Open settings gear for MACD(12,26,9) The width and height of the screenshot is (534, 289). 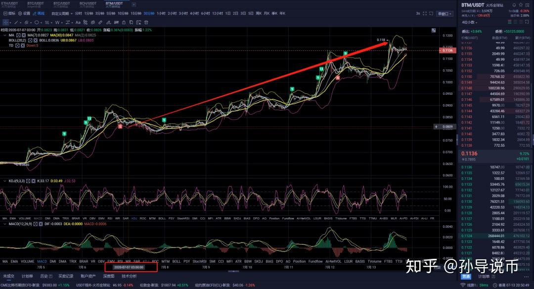coord(36,224)
